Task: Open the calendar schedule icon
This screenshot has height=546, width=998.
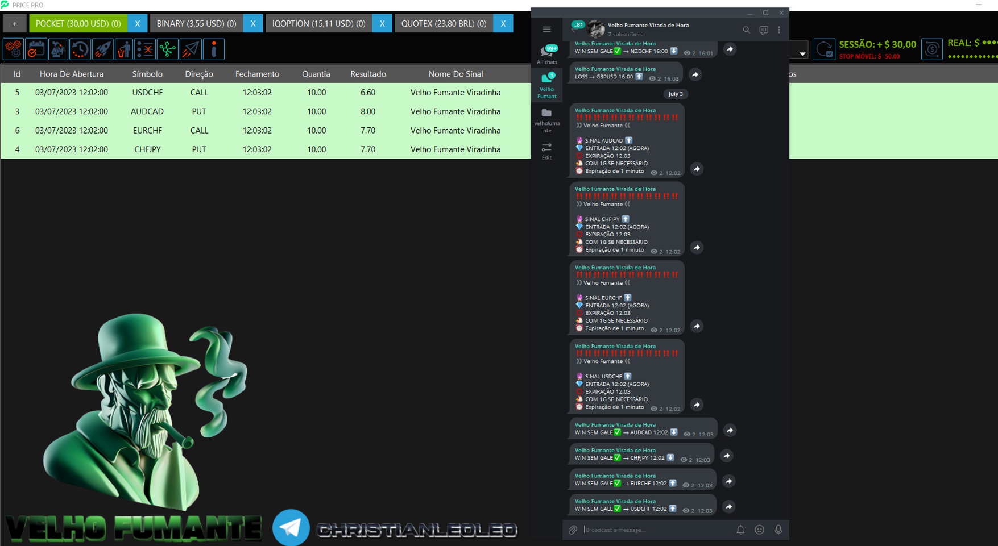Action: [x=36, y=49]
